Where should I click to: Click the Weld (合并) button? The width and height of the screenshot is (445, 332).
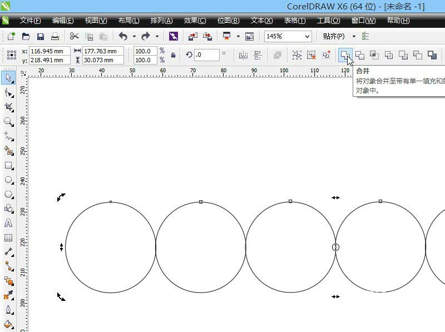(345, 55)
